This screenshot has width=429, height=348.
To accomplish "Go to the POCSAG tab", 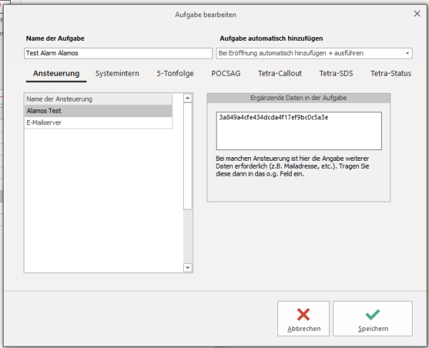I will (x=227, y=73).
